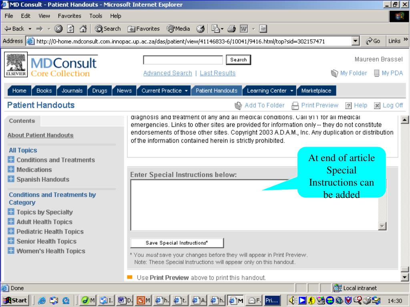Viewport: 410px width, 307px height.
Task: Open the Edit menu
Action: click(x=26, y=16)
